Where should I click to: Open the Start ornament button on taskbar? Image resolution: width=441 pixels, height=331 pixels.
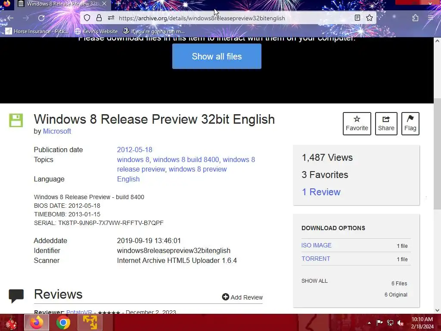(x=11, y=322)
